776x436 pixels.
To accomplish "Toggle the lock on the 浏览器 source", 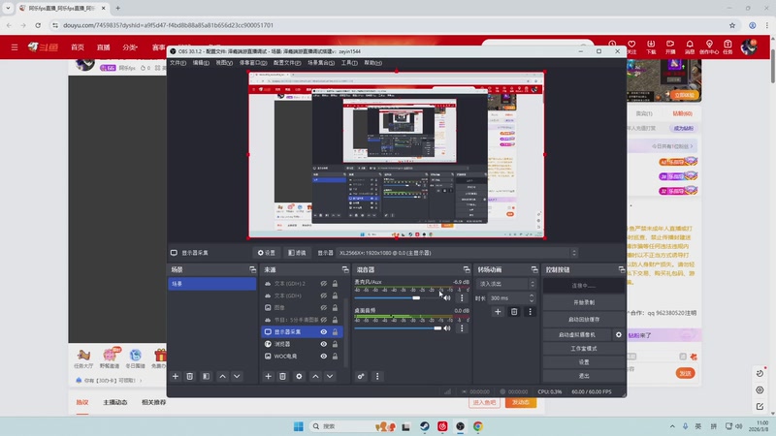I will (335, 344).
